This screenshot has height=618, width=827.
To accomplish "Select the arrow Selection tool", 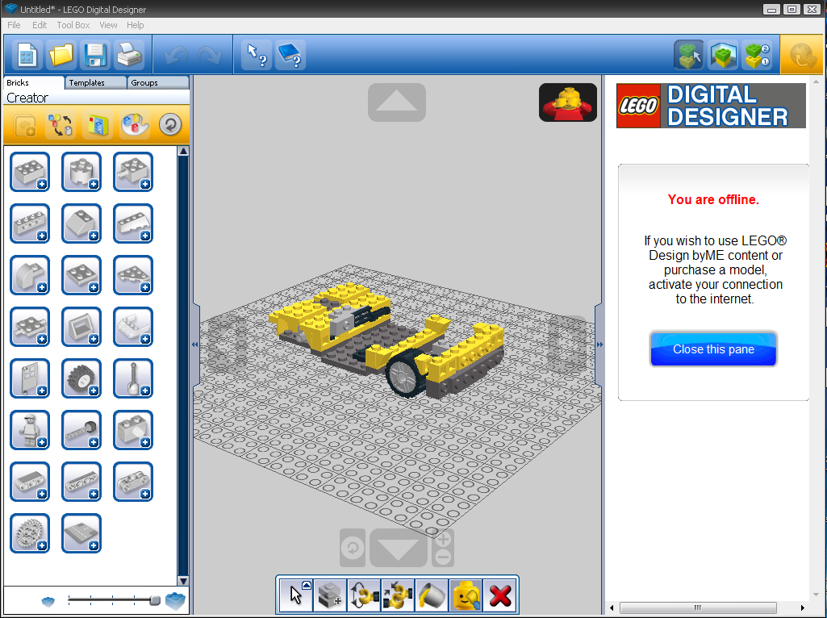I will (296, 596).
